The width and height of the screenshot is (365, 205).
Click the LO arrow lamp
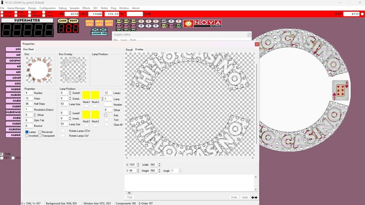[103, 29]
